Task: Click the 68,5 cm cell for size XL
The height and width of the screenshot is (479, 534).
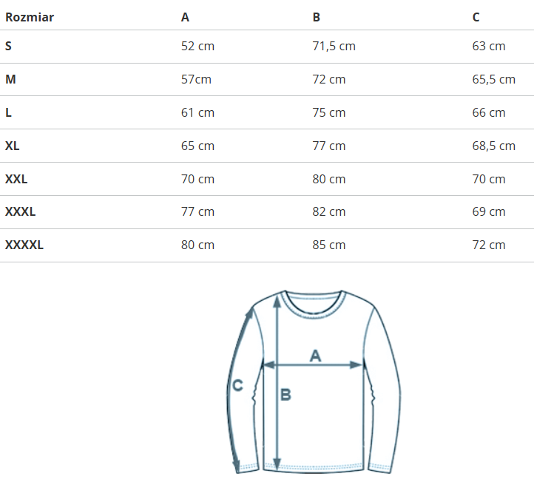Action: tap(493, 146)
